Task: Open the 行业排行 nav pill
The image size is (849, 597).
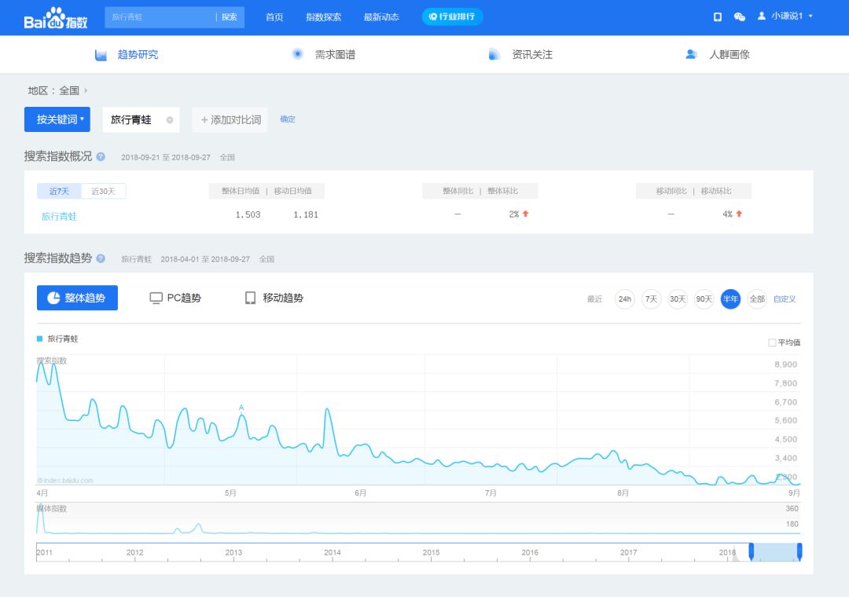Action: pyautogui.click(x=452, y=16)
